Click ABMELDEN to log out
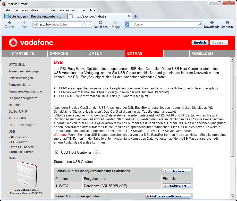The width and height of the screenshot is (237, 201). click(209, 54)
